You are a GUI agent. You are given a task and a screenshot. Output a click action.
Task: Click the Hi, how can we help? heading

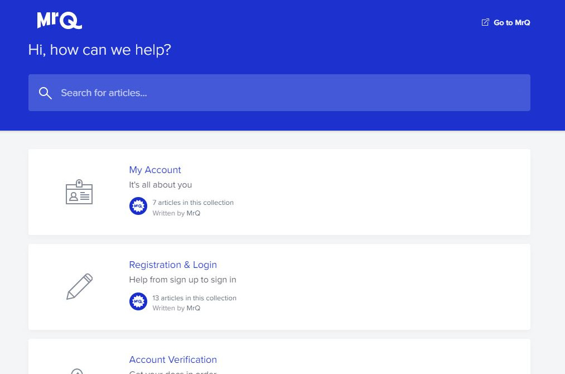click(x=100, y=50)
